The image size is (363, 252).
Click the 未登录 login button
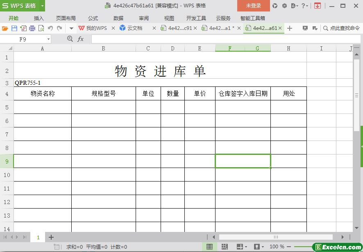click(x=254, y=6)
